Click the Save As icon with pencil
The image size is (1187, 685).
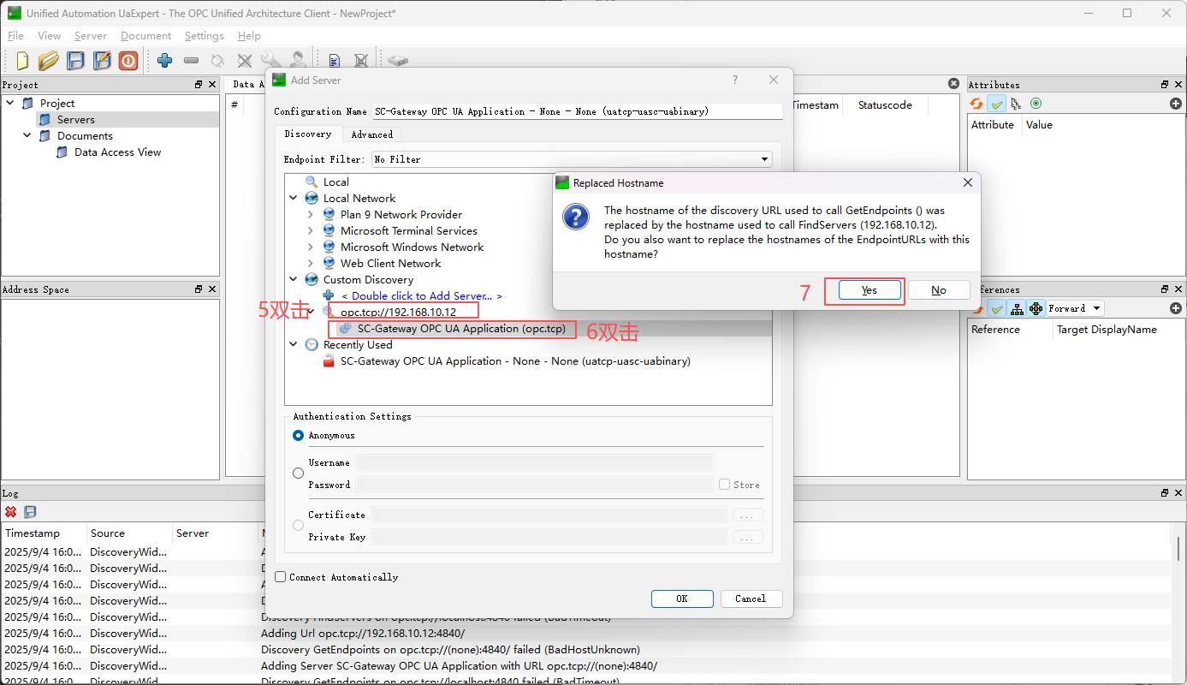(102, 60)
